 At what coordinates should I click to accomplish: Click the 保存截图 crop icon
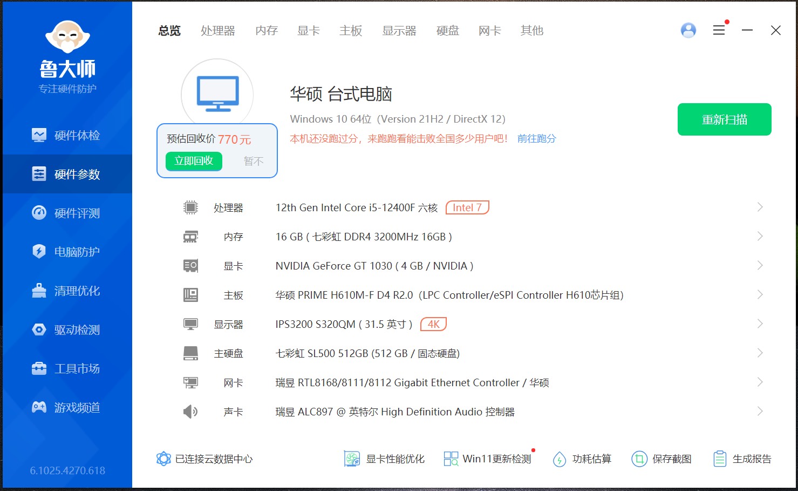pos(639,459)
